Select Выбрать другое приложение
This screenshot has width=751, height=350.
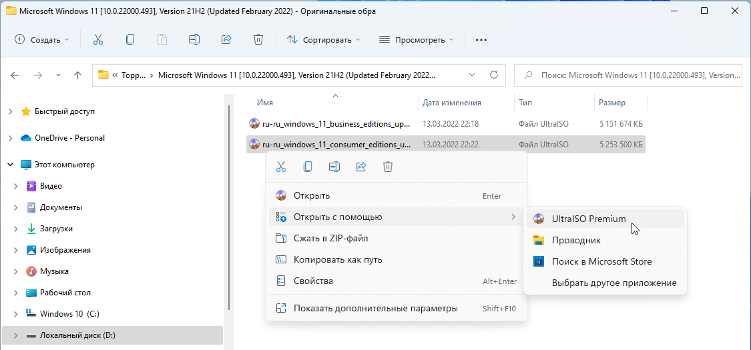click(x=605, y=283)
